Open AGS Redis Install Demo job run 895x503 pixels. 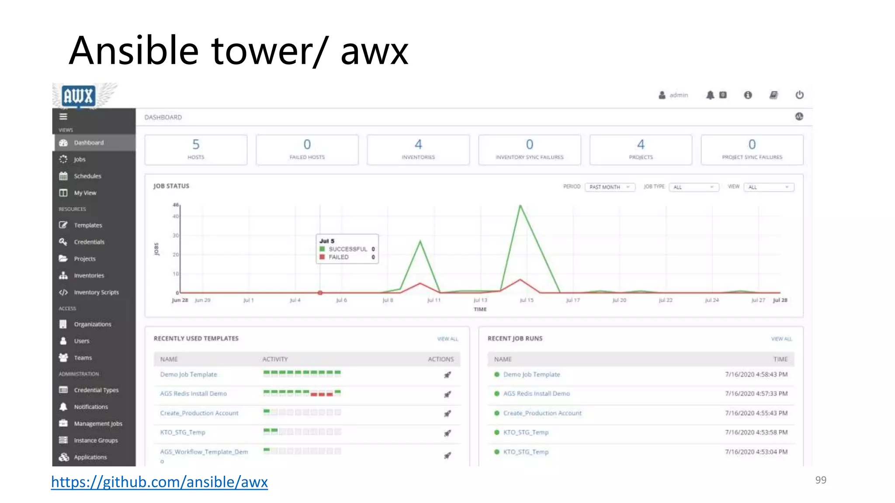(537, 393)
